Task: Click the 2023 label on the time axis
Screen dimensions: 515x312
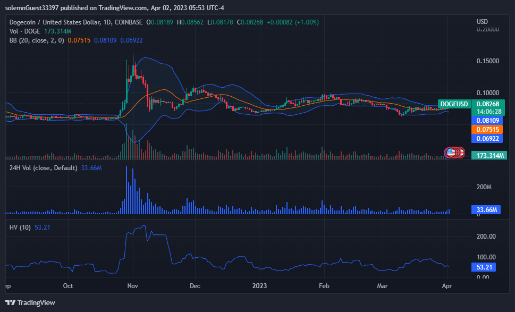Action: point(260,285)
